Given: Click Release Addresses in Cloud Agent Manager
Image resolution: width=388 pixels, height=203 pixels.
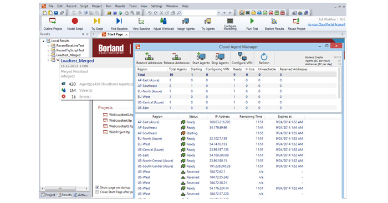Looking at the screenshot, I should (x=176, y=58).
